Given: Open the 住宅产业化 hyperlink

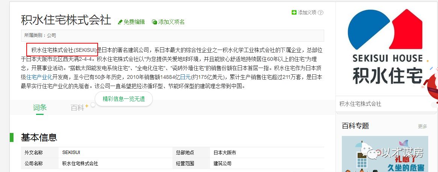Looking at the screenshot, I should (x=39, y=77).
